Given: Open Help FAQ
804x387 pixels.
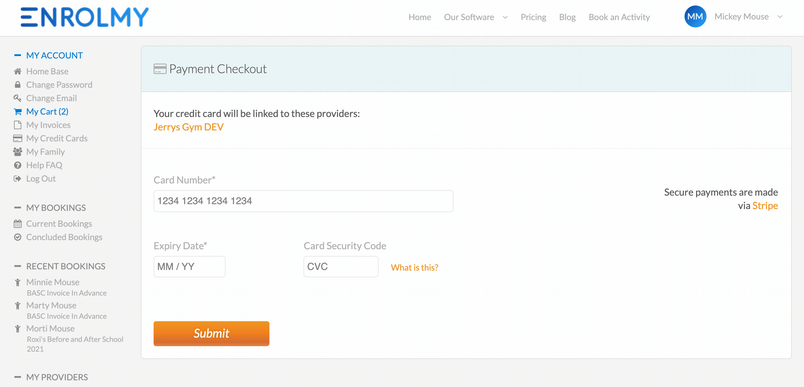Looking at the screenshot, I should [44, 165].
